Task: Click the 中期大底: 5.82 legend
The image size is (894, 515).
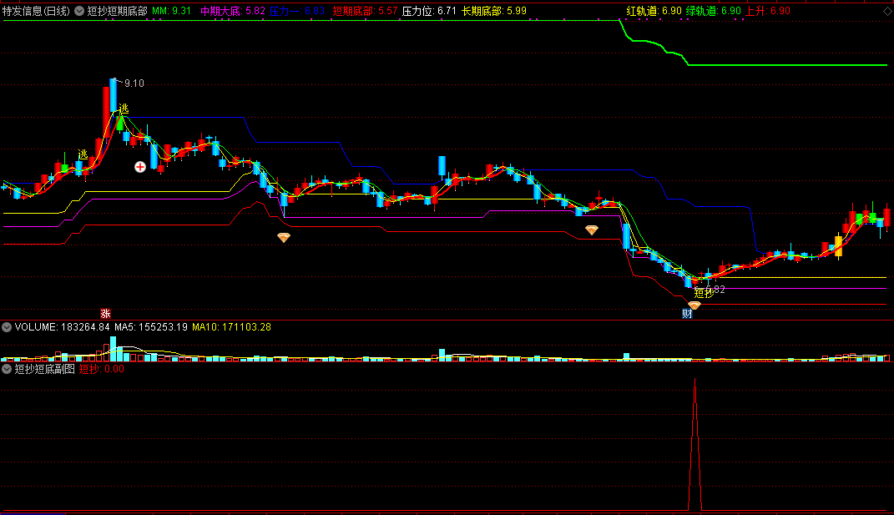Action: 233,11
